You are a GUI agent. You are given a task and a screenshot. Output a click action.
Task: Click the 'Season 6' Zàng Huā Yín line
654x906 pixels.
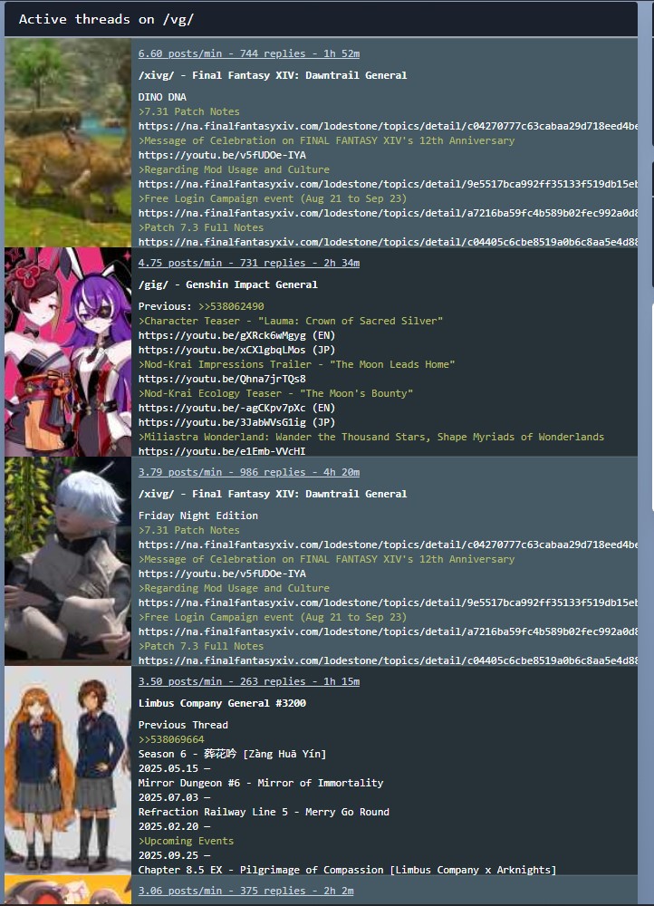[x=232, y=754]
